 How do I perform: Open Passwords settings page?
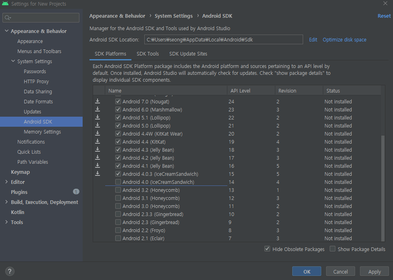[x=35, y=72]
